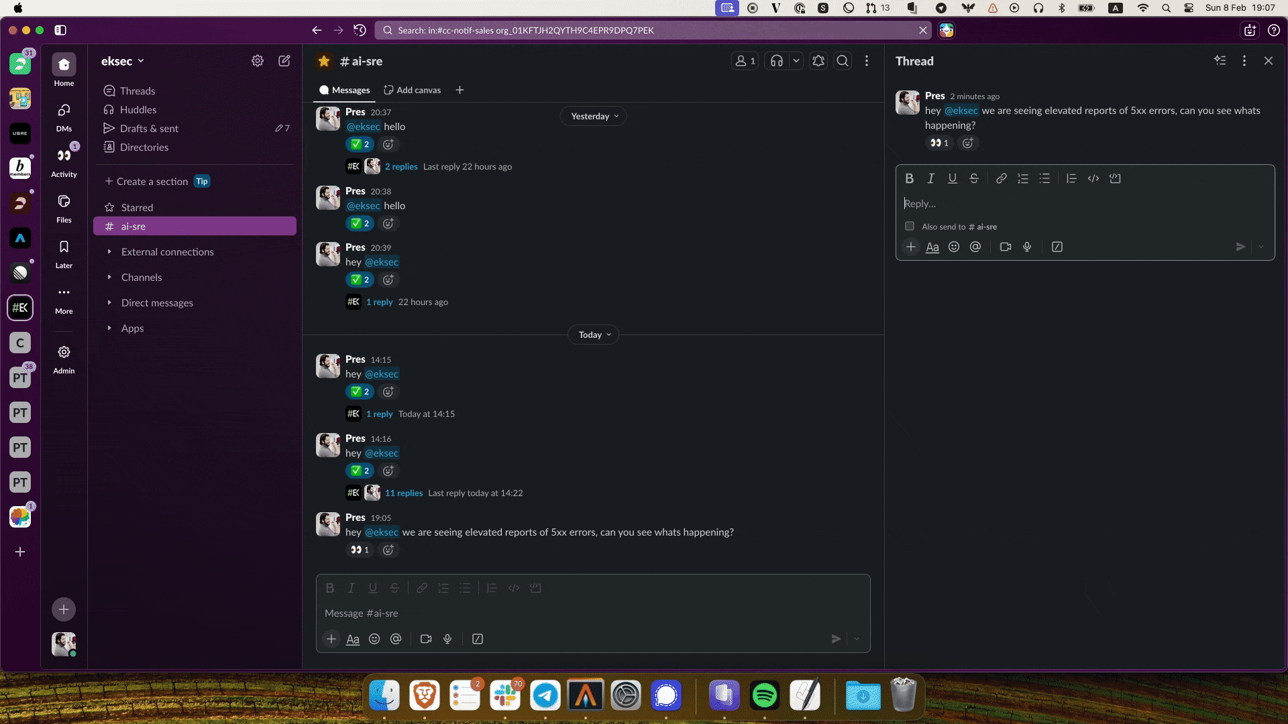Open the slash commands shortcut icon
Image resolution: width=1288 pixels, height=724 pixels.
pyautogui.click(x=478, y=639)
